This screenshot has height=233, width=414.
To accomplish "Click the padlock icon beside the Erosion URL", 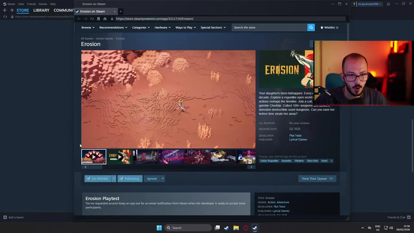I will point(112,19).
